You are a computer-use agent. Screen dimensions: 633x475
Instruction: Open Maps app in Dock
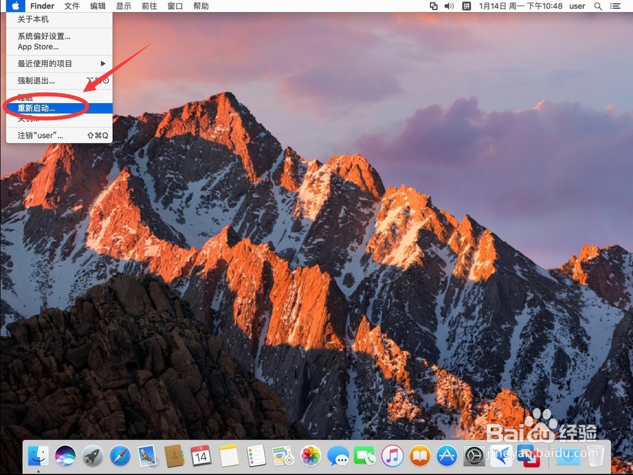[283, 456]
